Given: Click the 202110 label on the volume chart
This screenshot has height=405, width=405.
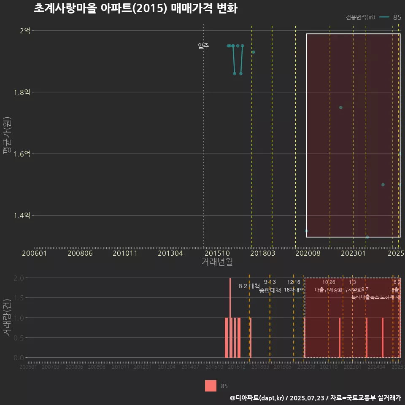Looking at the screenshot, I should tap(329, 367).
